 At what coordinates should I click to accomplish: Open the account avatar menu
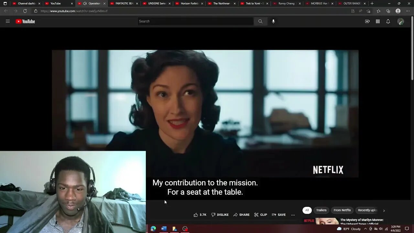point(401,21)
